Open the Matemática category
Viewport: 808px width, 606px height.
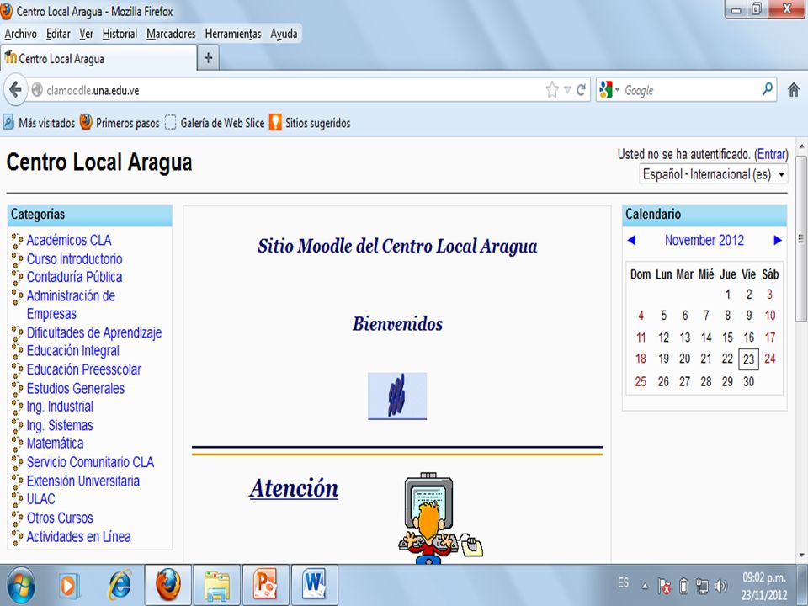(56, 444)
